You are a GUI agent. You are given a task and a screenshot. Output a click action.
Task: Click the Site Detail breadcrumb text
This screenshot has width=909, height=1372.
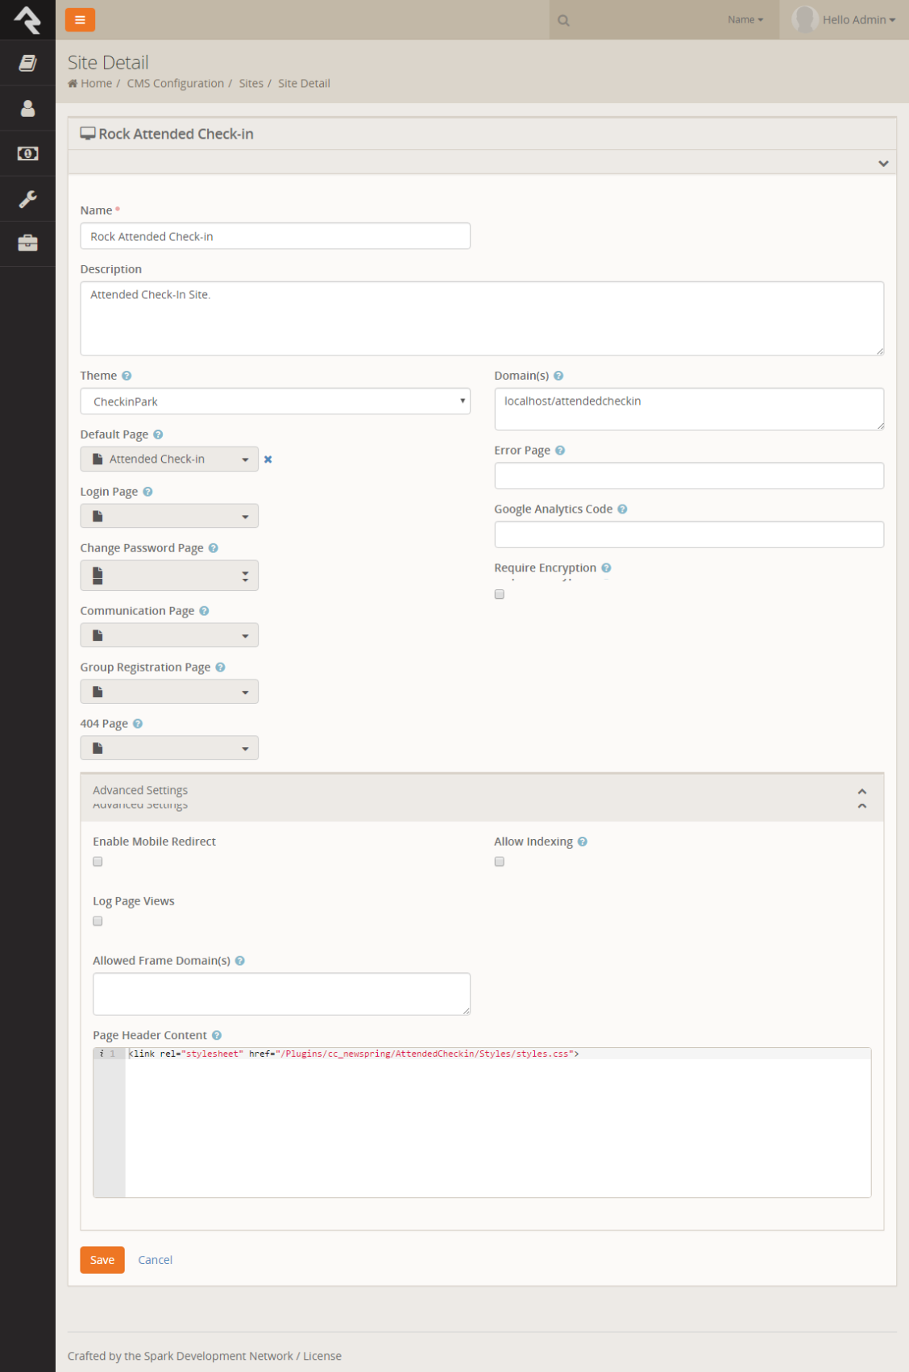pos(304,84)
